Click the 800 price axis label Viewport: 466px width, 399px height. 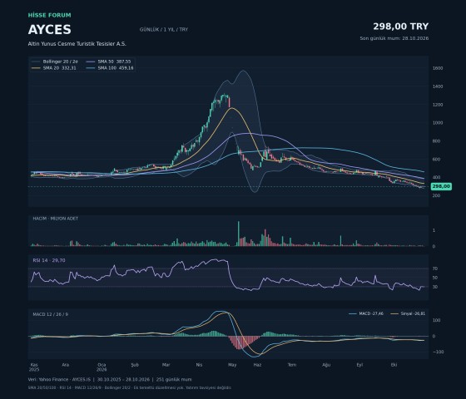click(436, 141)
